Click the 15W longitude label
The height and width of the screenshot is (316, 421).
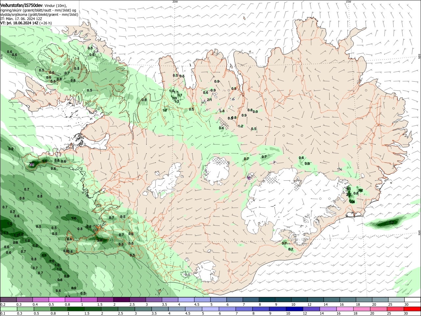(x=348, y=2)
